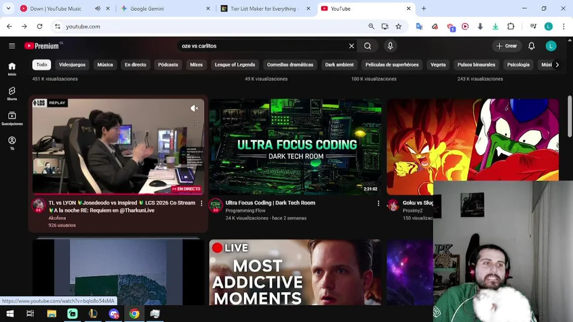Open more options for TL vs LYON video

tap(201, 203)
